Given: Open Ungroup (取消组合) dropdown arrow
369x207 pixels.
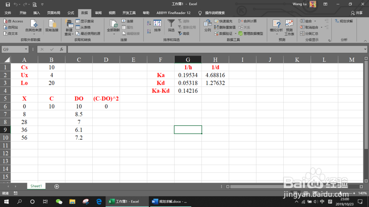Looking at the screenshot, I should pos(322,27).
